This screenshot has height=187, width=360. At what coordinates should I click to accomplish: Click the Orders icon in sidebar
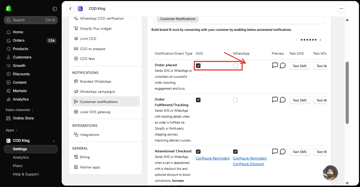8,41
